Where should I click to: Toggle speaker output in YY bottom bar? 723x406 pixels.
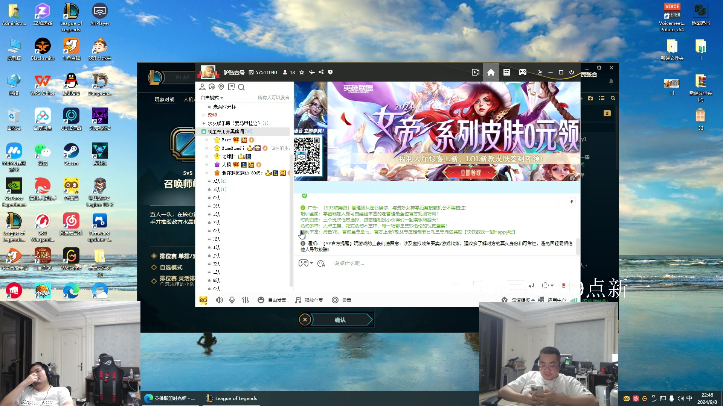[x=219, y=300]
